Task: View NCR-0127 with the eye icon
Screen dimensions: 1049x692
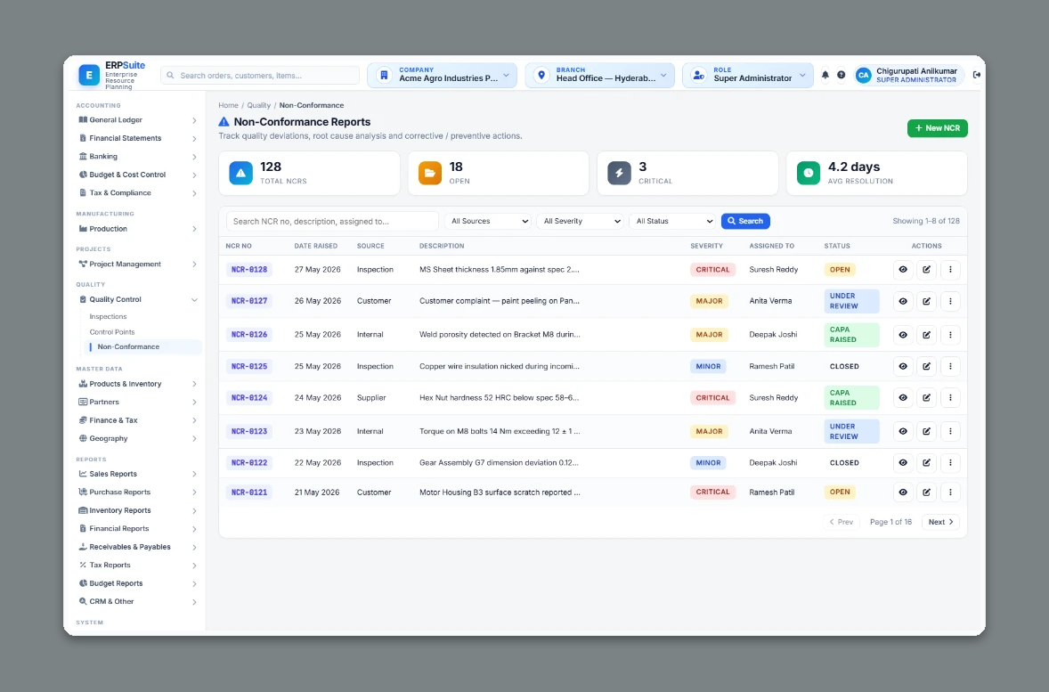Action: pyautogui.click(x=903, y=301)
